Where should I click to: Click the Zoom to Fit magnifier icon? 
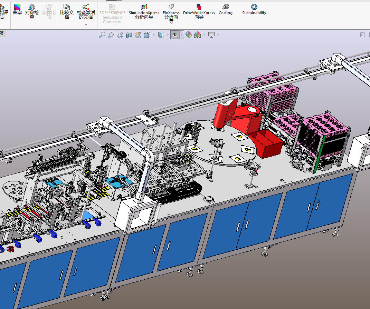point(102,35)
